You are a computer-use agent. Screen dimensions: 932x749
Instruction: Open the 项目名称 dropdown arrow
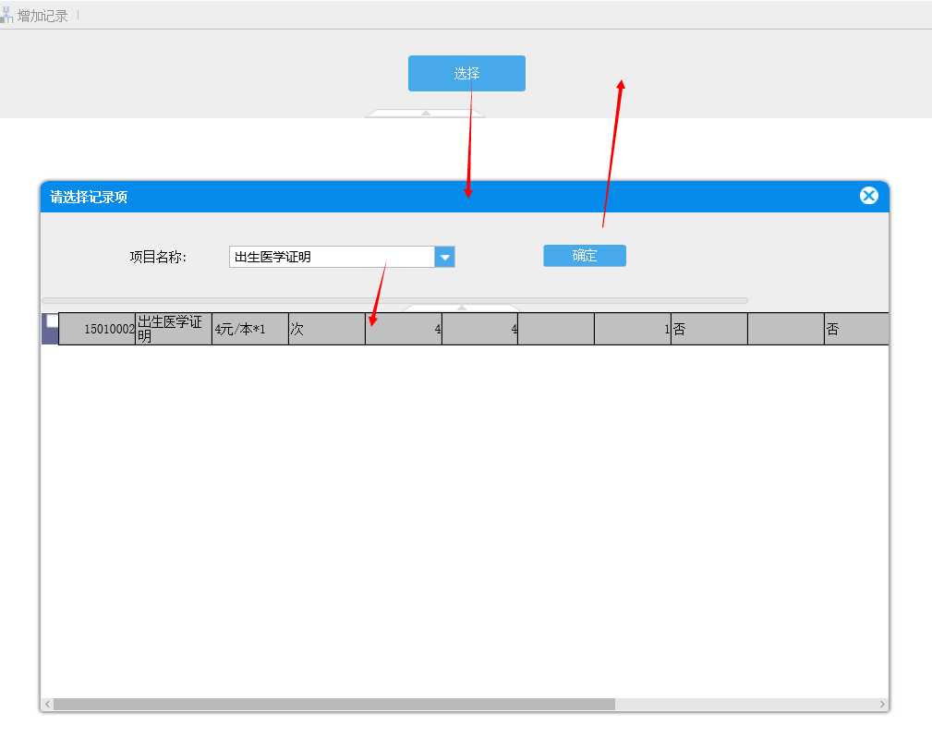444,257
